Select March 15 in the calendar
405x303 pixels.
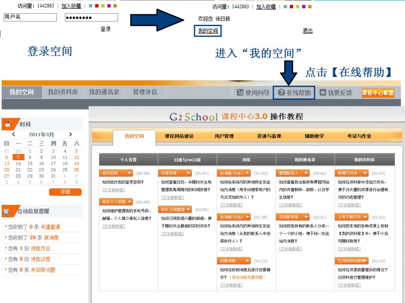pyautogui.click(x=29, y=163)
